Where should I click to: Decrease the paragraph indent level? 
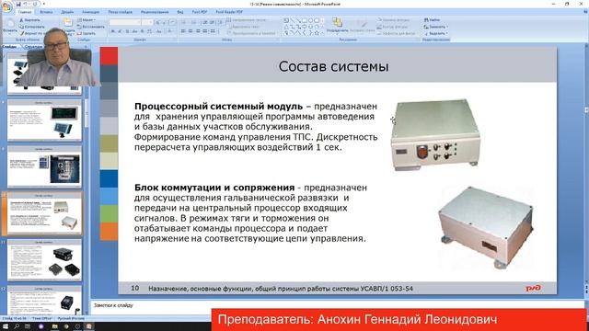click(205, 22)
